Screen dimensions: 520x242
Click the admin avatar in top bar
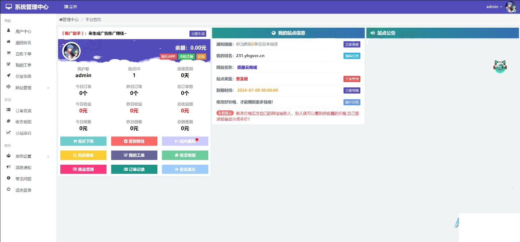(511, 7)
